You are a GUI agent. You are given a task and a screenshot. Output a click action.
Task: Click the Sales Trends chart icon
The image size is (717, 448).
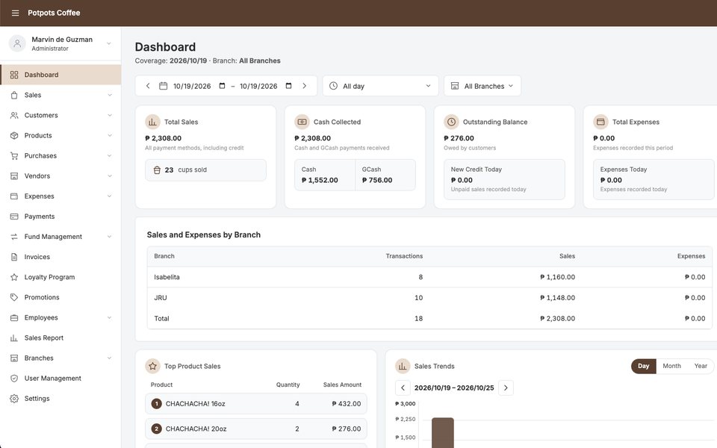tap(403, 366)
